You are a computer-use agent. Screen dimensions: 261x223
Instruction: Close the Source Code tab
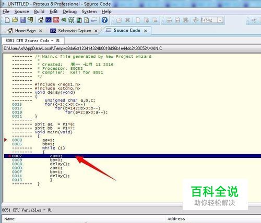tap(146, 31)
